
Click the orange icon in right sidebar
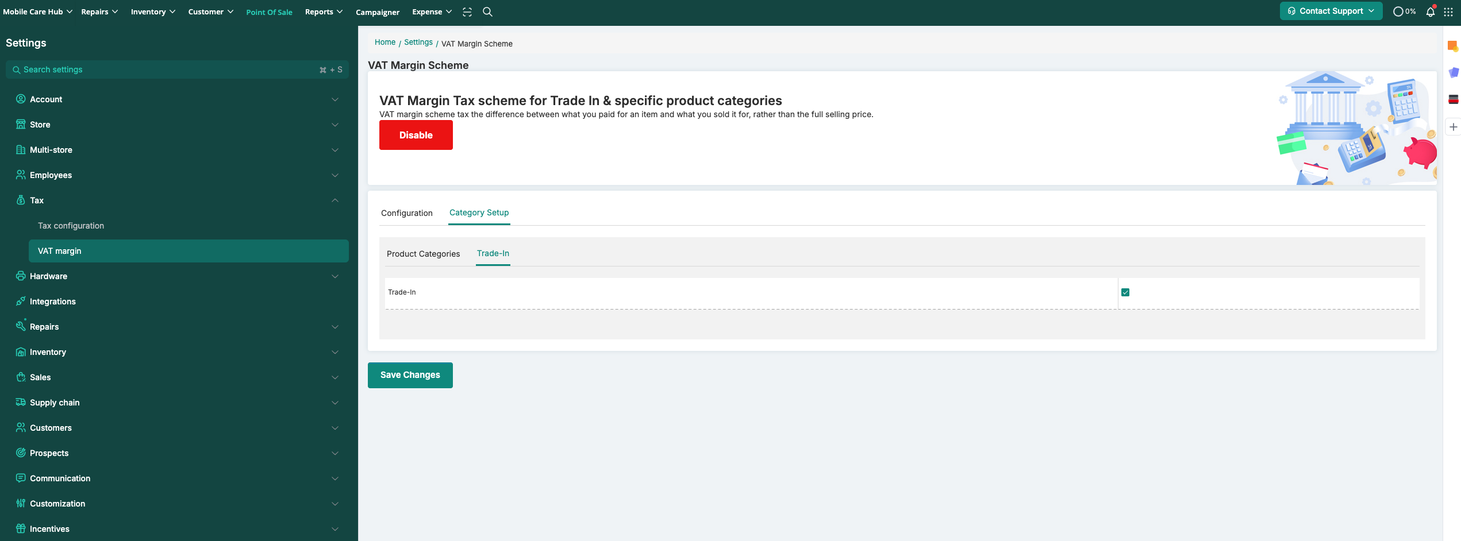(x=1452, y=46)
